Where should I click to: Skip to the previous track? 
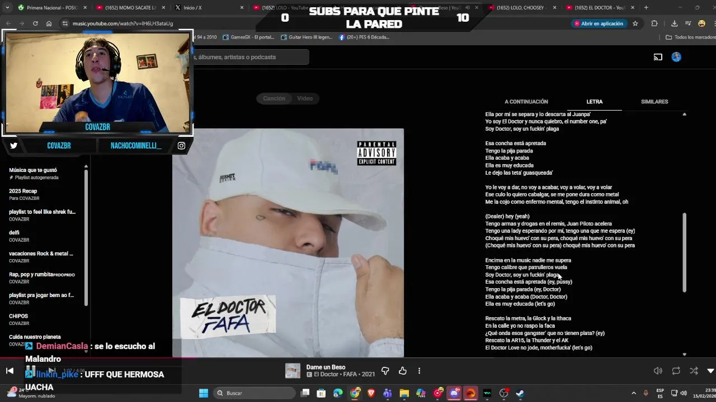point(10,371)
